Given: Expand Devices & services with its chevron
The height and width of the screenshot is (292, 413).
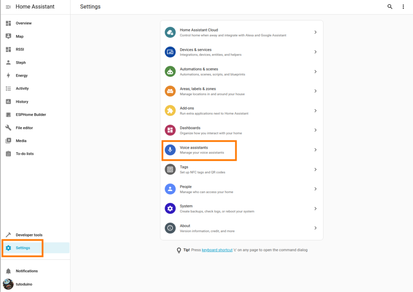Looking at the screenshot, I should pyautogui.click(x=315, y=52).
